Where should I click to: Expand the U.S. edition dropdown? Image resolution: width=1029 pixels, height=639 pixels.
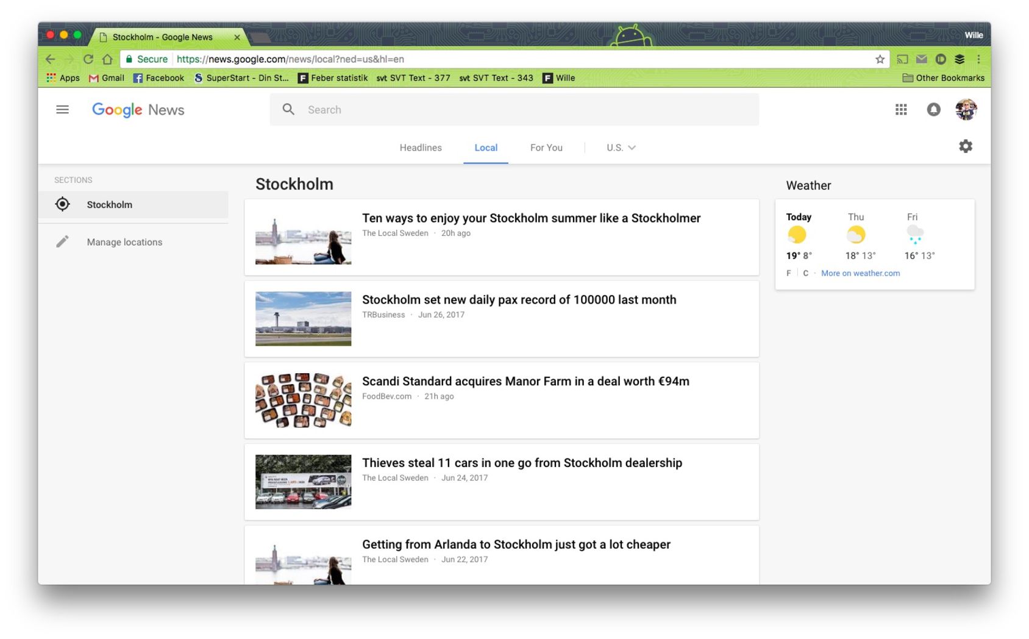(621, 148)
